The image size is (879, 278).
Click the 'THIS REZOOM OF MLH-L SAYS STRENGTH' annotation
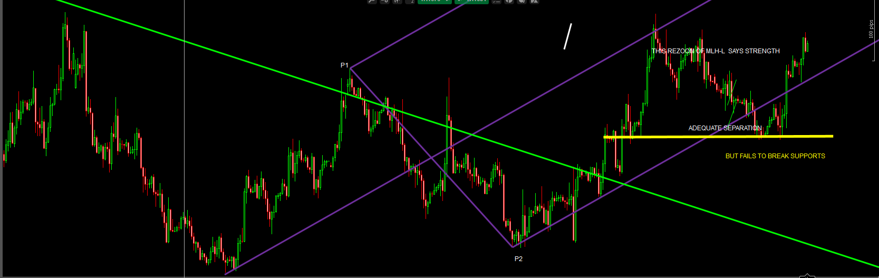pos(716,51)
